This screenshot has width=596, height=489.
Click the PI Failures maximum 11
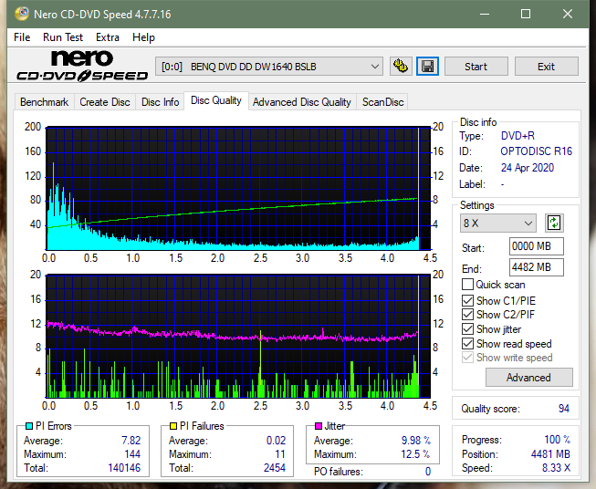pos(280,454)
